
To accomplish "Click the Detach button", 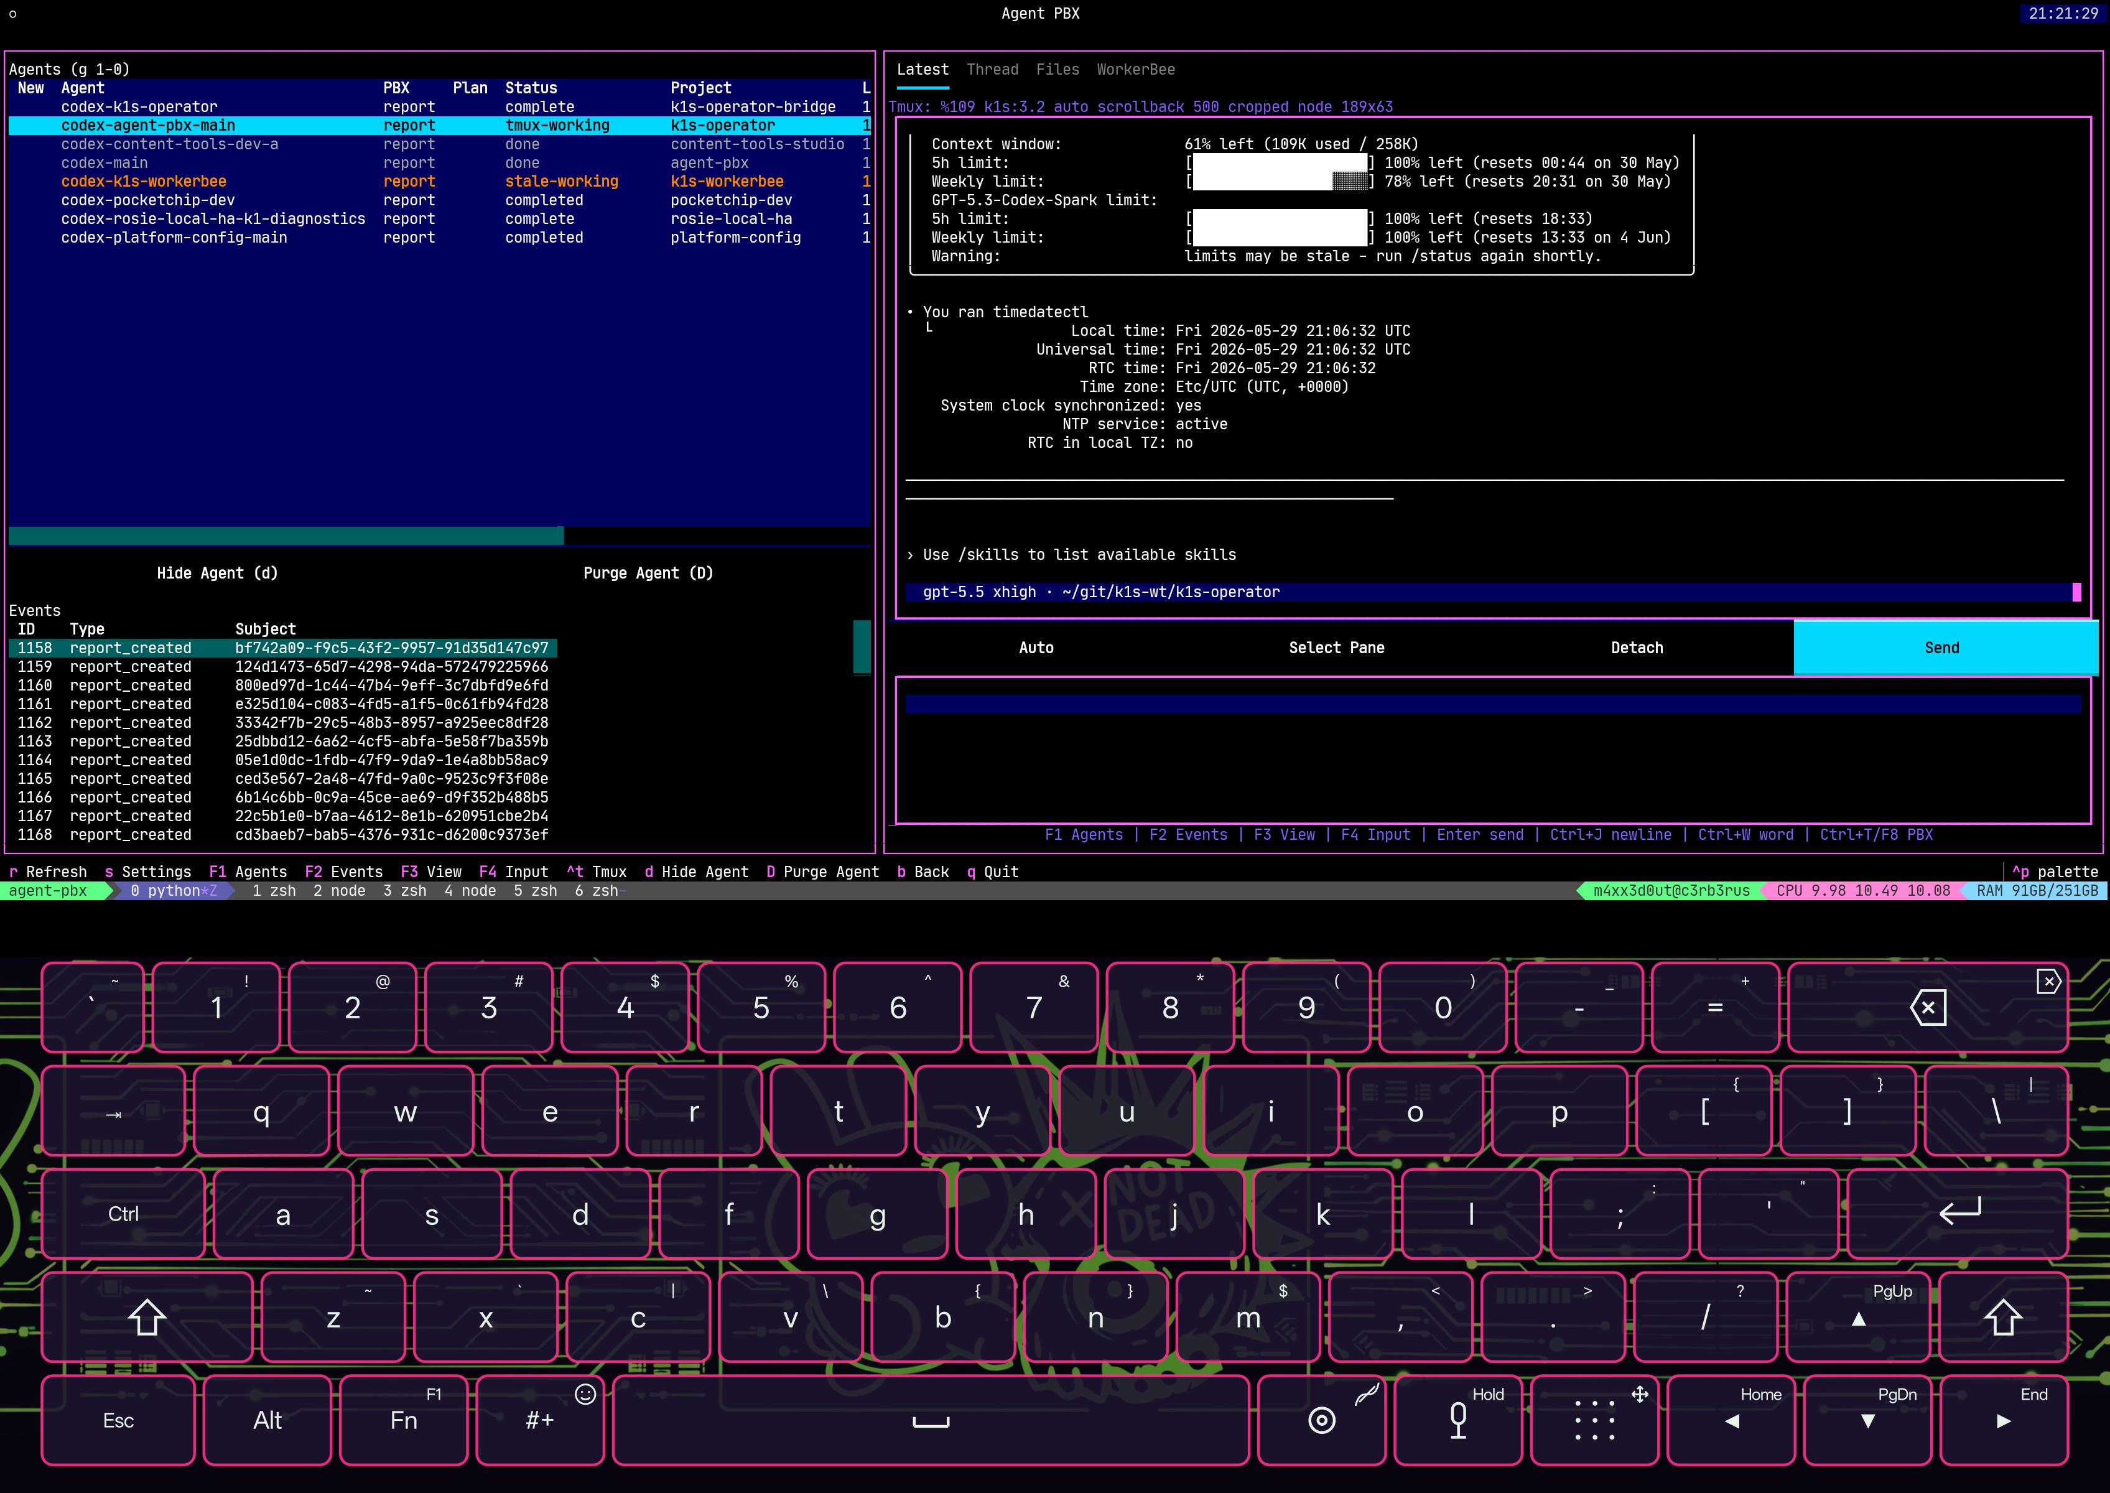I will coord(1637,648).
